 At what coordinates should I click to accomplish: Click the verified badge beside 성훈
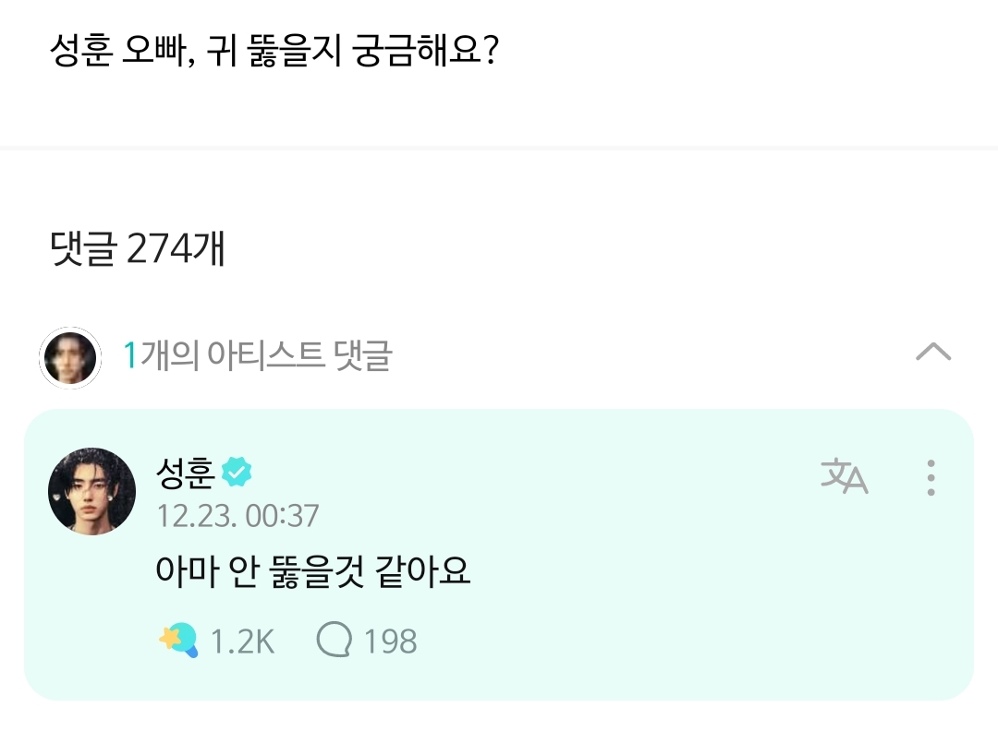[x=237, y=473]
